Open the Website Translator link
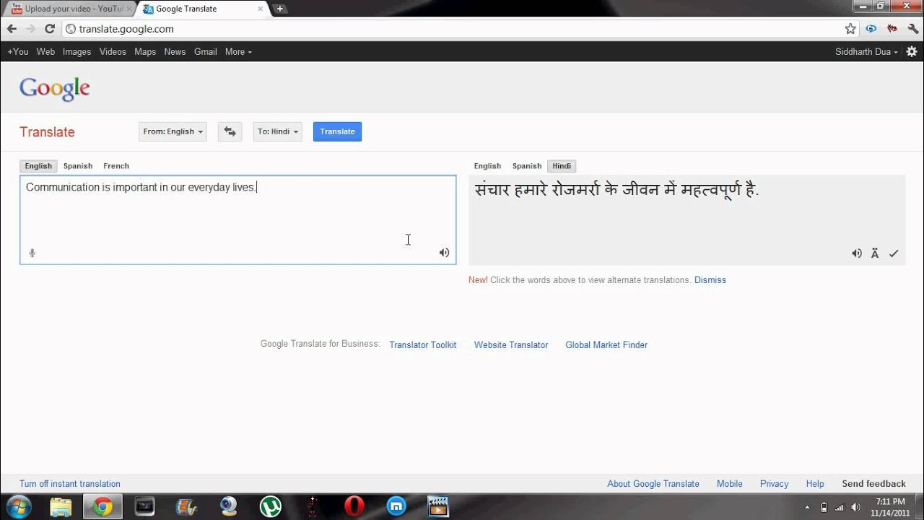This screenshot has width=924, height=520. [x=511, y=345]
